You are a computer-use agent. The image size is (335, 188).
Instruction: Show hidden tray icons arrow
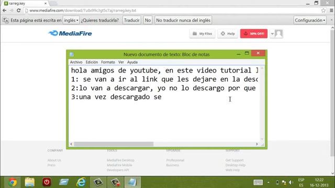[269, 182]
